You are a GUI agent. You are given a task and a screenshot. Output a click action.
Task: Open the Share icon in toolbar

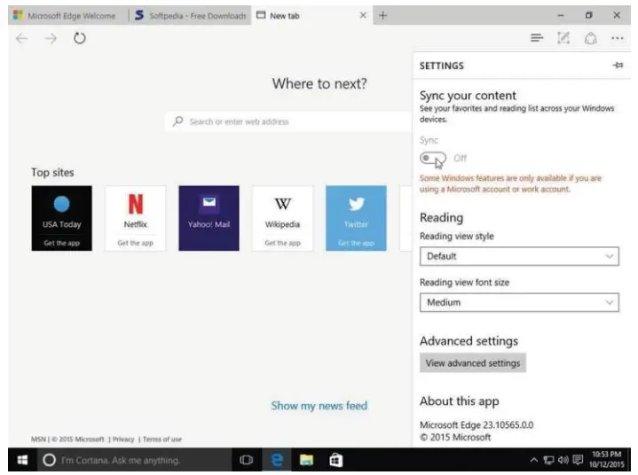pyautogui.click(x=590, y=38)
